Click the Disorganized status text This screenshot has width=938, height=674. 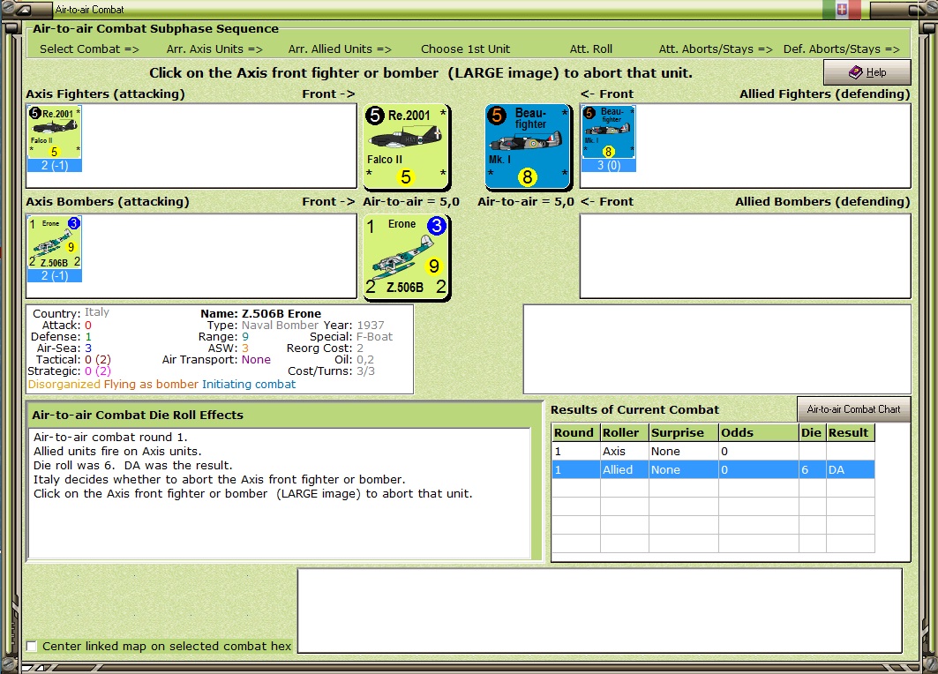click(x=64, y=384)
